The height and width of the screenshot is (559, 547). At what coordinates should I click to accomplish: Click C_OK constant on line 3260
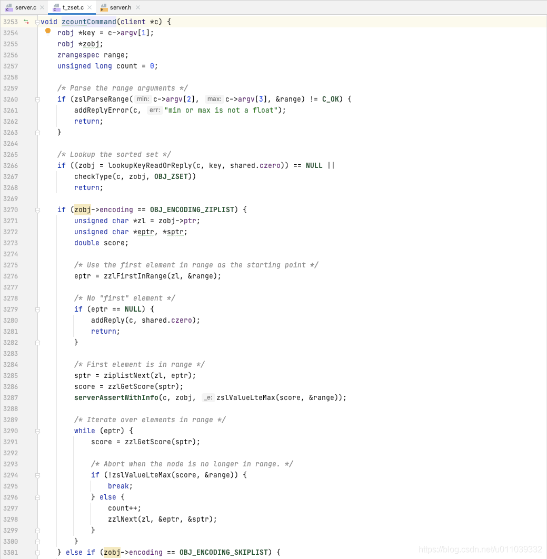[331, 99]
